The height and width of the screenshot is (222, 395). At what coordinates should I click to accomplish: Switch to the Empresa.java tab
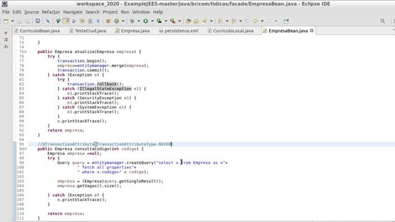133,31
